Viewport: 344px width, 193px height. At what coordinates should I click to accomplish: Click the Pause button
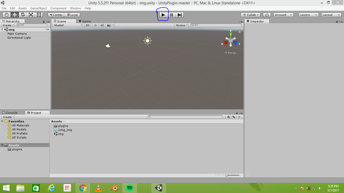click(x=171, y=15)
